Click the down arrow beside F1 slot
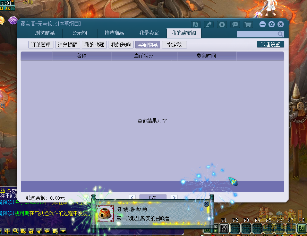307x236 pixels. tap(216, 231)
